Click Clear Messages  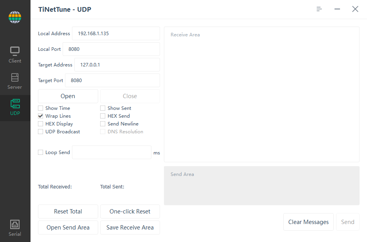pos(308,222)
